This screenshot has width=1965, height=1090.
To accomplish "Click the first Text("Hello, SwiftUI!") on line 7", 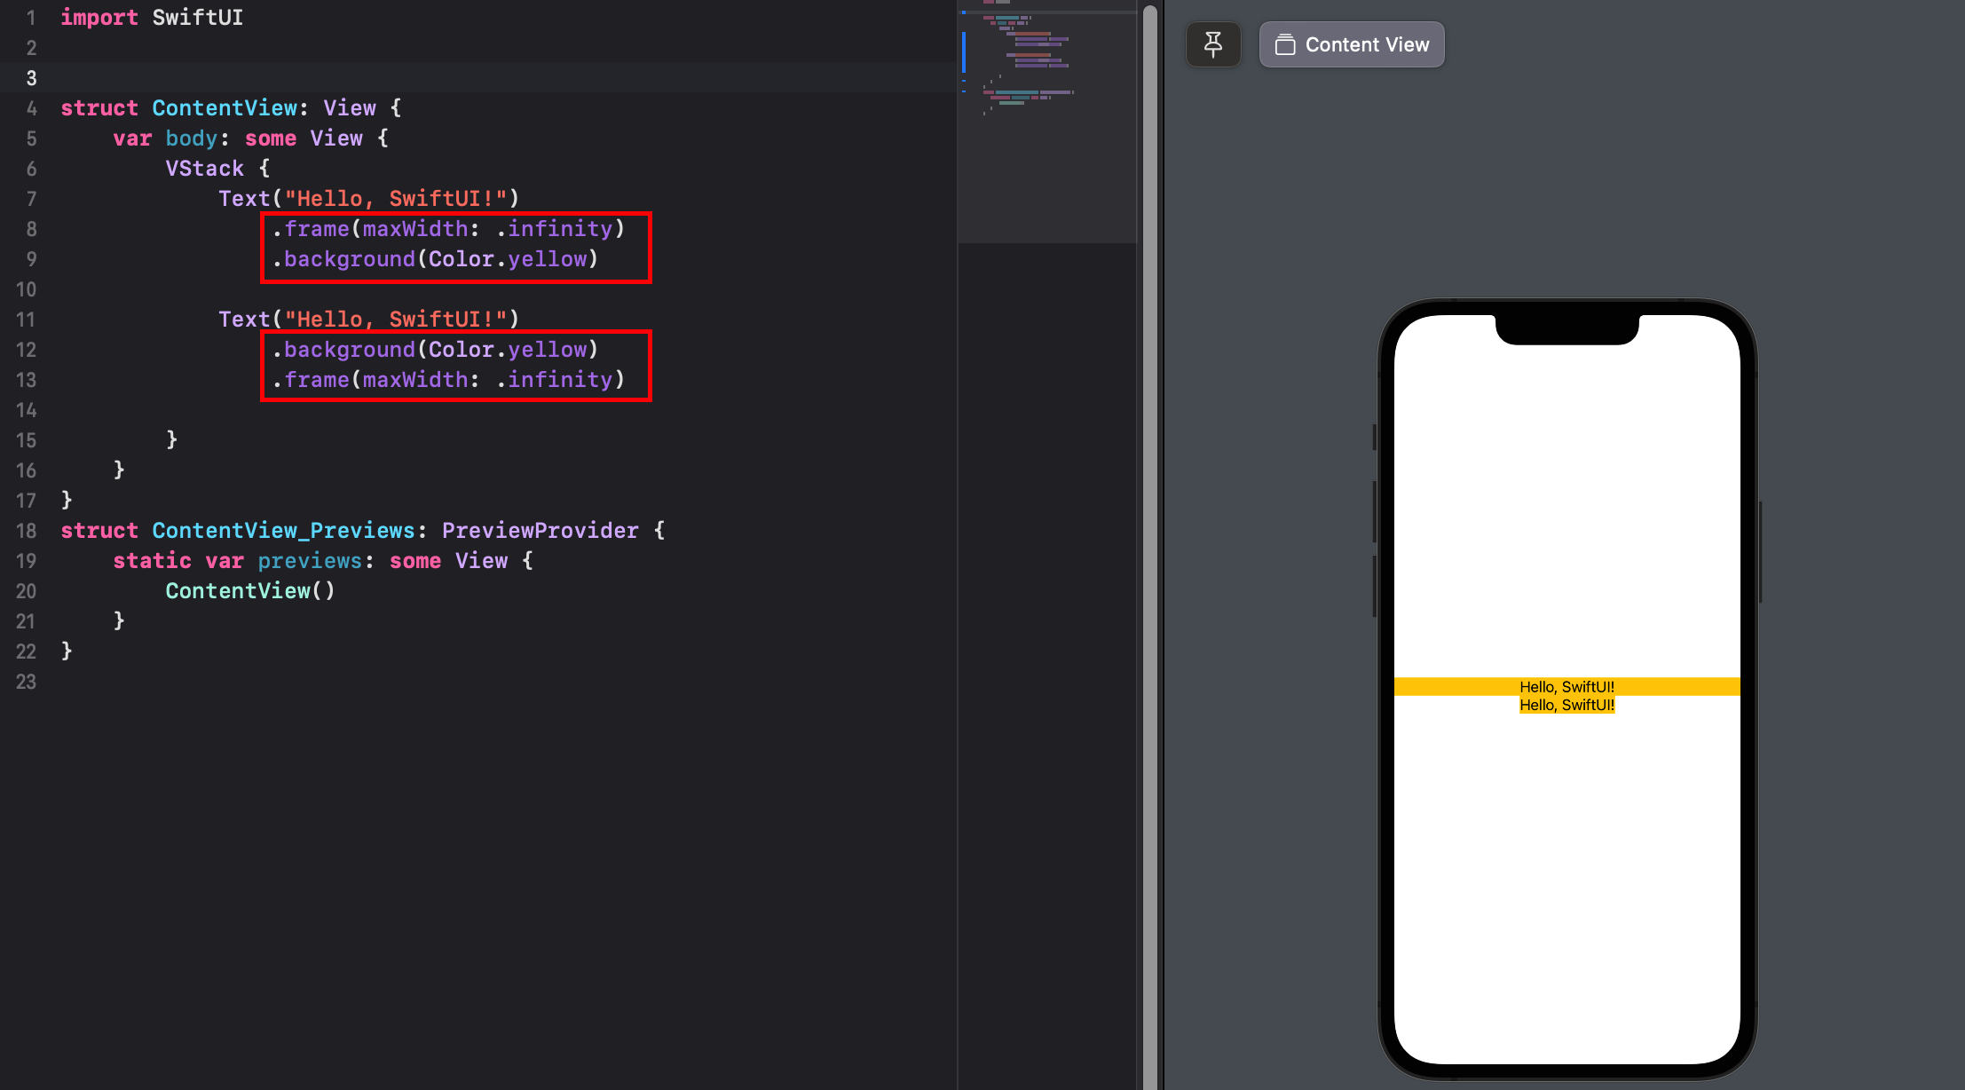I will [368, 199].
